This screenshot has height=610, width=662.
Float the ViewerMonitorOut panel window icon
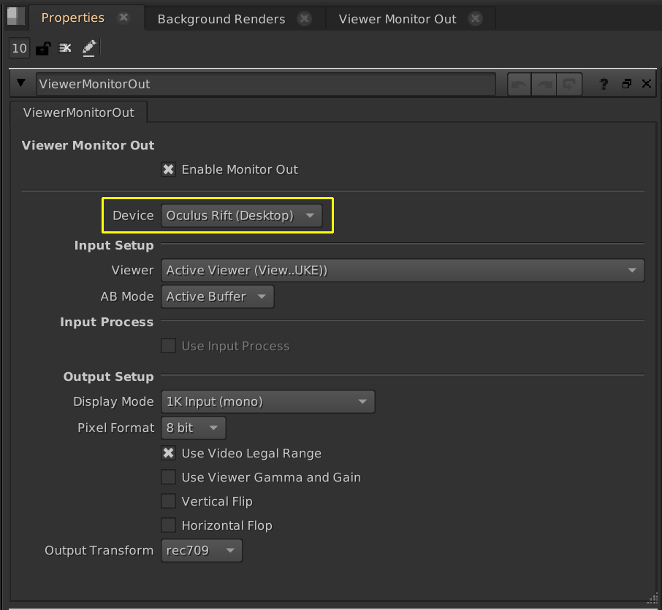626,84
